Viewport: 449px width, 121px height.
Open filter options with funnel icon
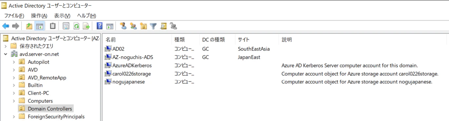tap(153, 26)
